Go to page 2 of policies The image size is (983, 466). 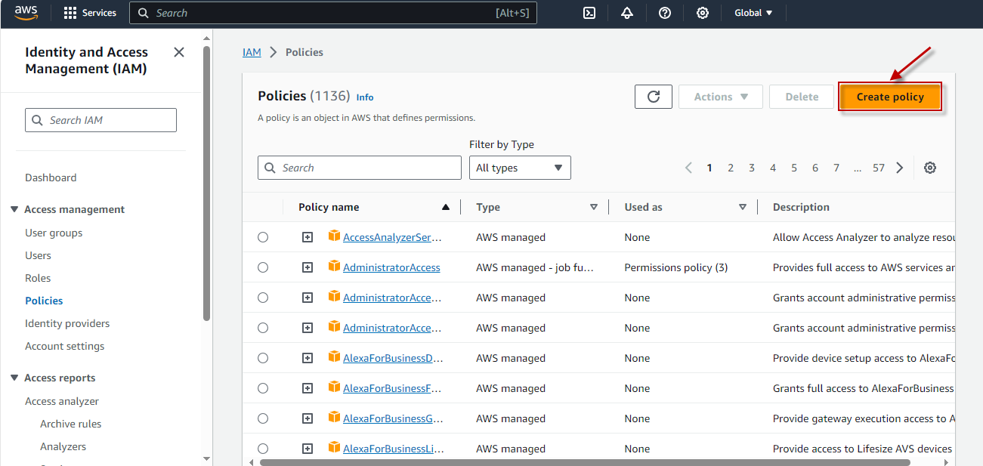click(x=731, y=168)
